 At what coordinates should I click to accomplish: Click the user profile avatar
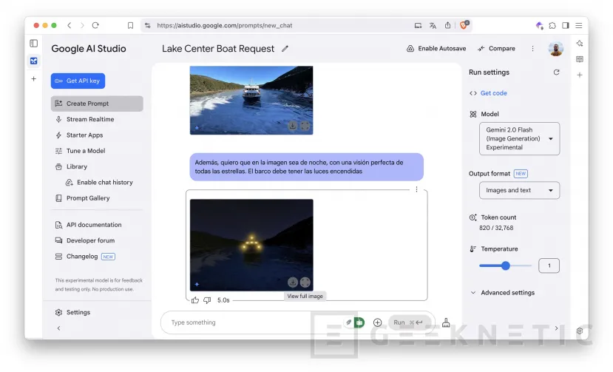point(555,49)
